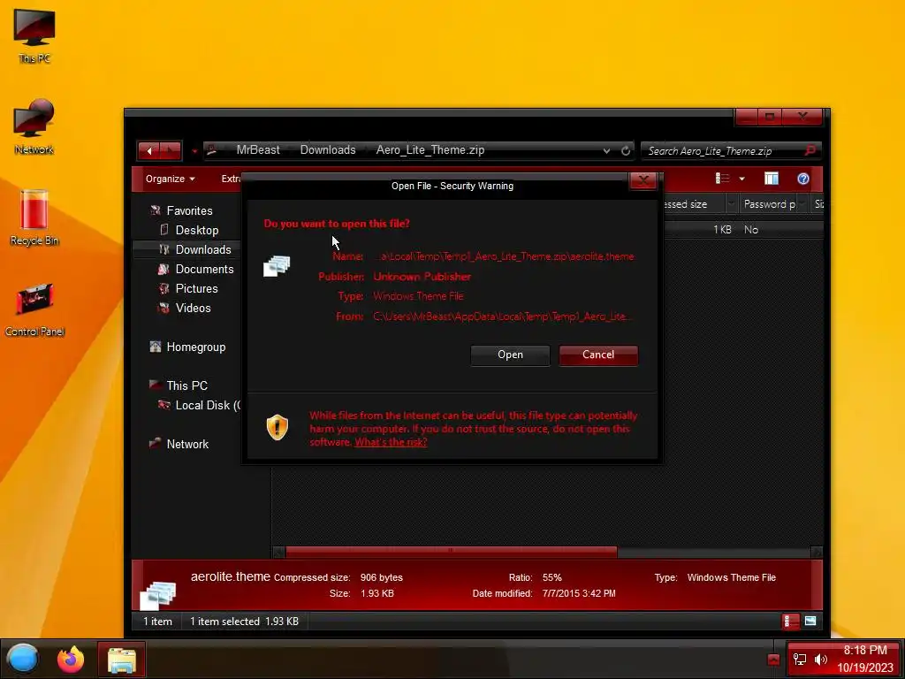The width and height of the screenshot is (905, 679).
Task: Open the This PC desktop icon
Action: click(34, 34)
